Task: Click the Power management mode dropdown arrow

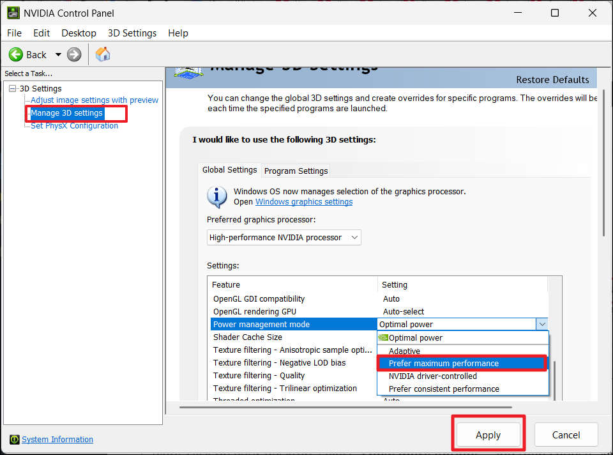Action: tap(541, 325)
